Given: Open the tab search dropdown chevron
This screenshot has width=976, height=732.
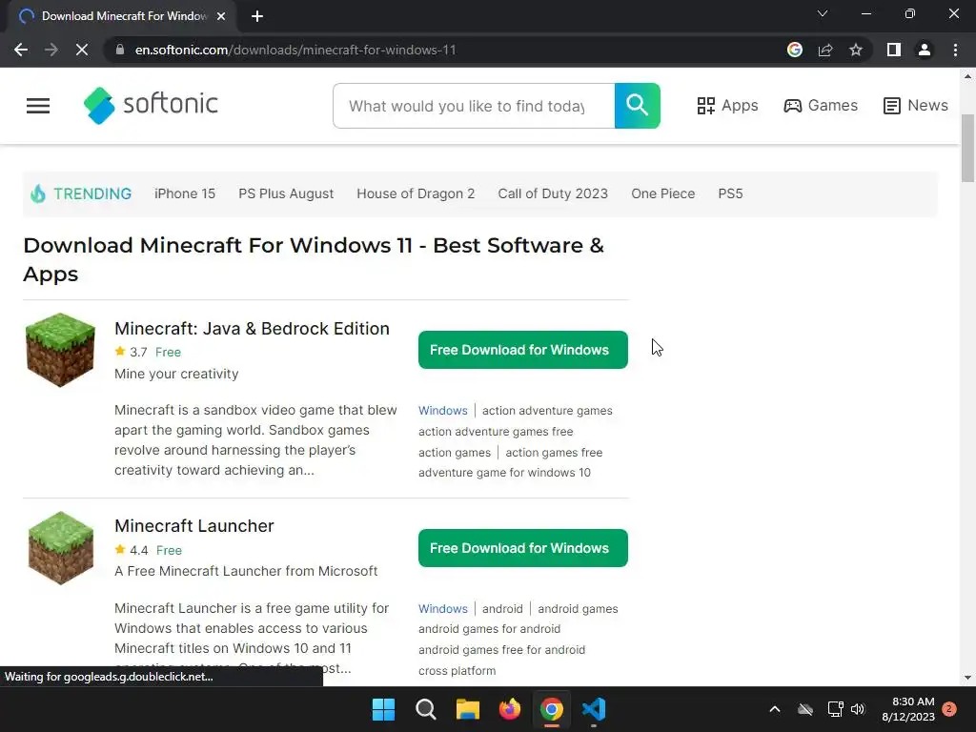Looking at the screenshot, I should coord(823,13).
